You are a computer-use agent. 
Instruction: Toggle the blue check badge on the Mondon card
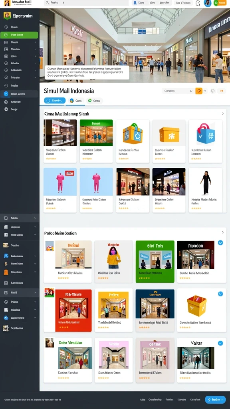pyautogui.click(x=220, y=242)
